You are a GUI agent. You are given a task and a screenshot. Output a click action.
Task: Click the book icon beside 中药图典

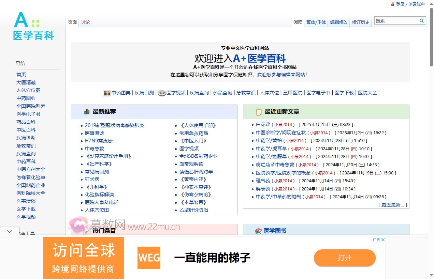107,93
